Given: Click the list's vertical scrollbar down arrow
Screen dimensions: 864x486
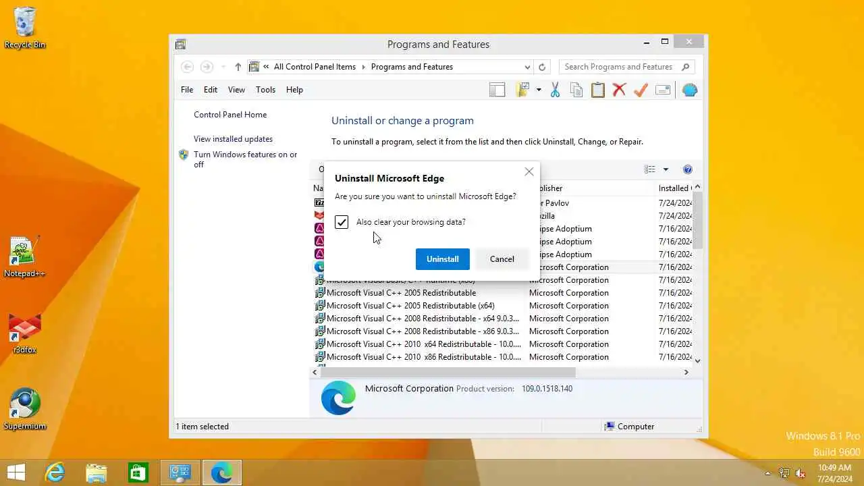Looking at the screenshot, I should (697, 361).
